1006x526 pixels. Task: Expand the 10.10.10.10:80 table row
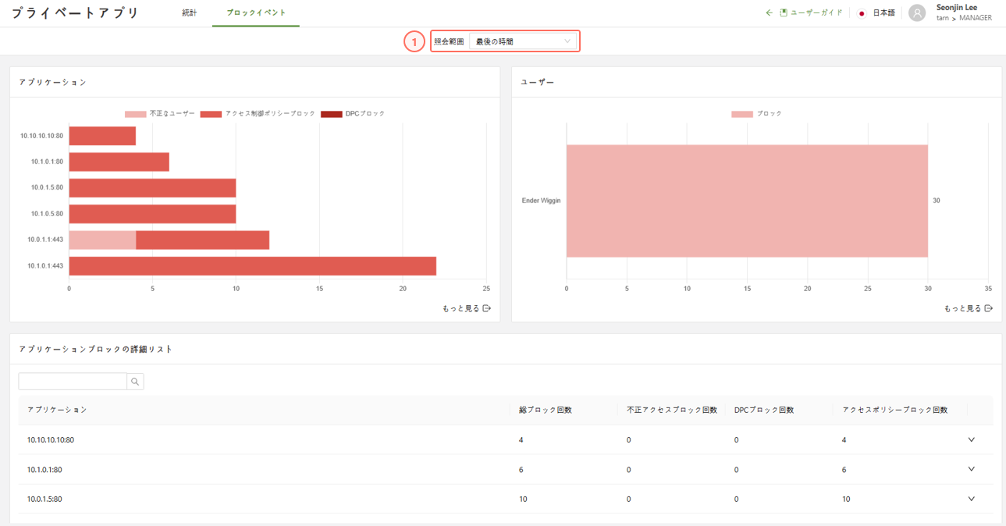tap(971, 440)
